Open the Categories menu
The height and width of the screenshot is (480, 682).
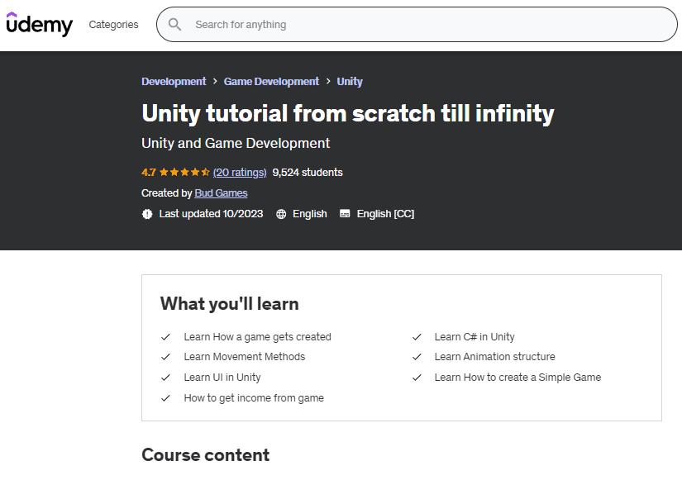(113, 25)
